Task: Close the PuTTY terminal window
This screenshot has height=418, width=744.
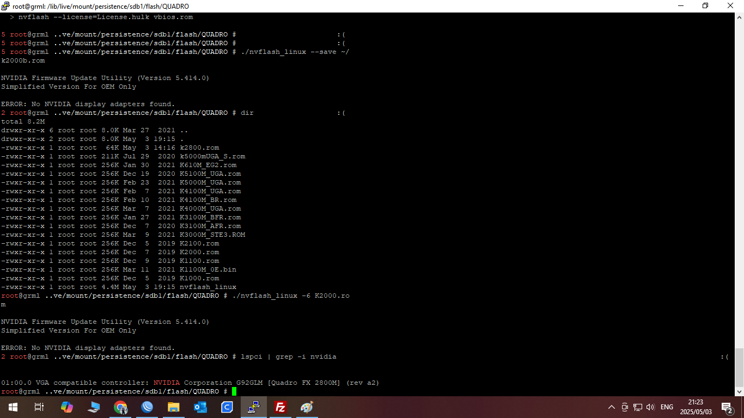Action: coord(731,5)
